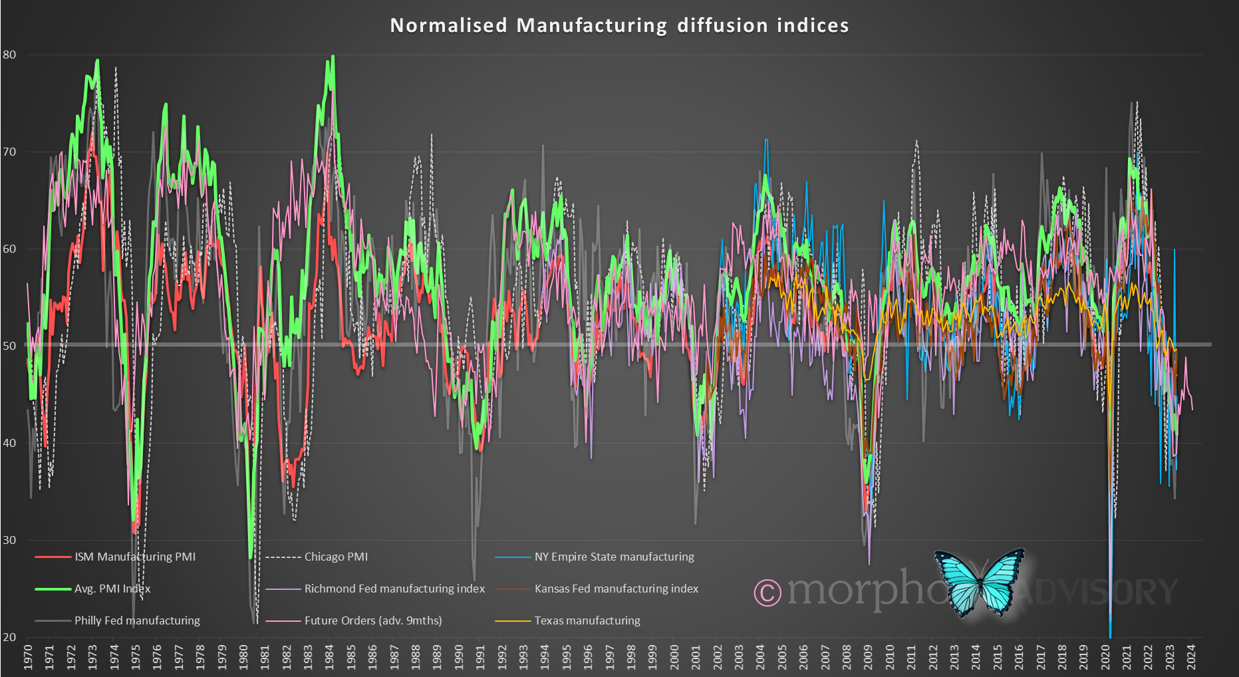Click the x-axis year label 2015
Image resolution: width=1239 pixels, height=677 pixels.
998,656
